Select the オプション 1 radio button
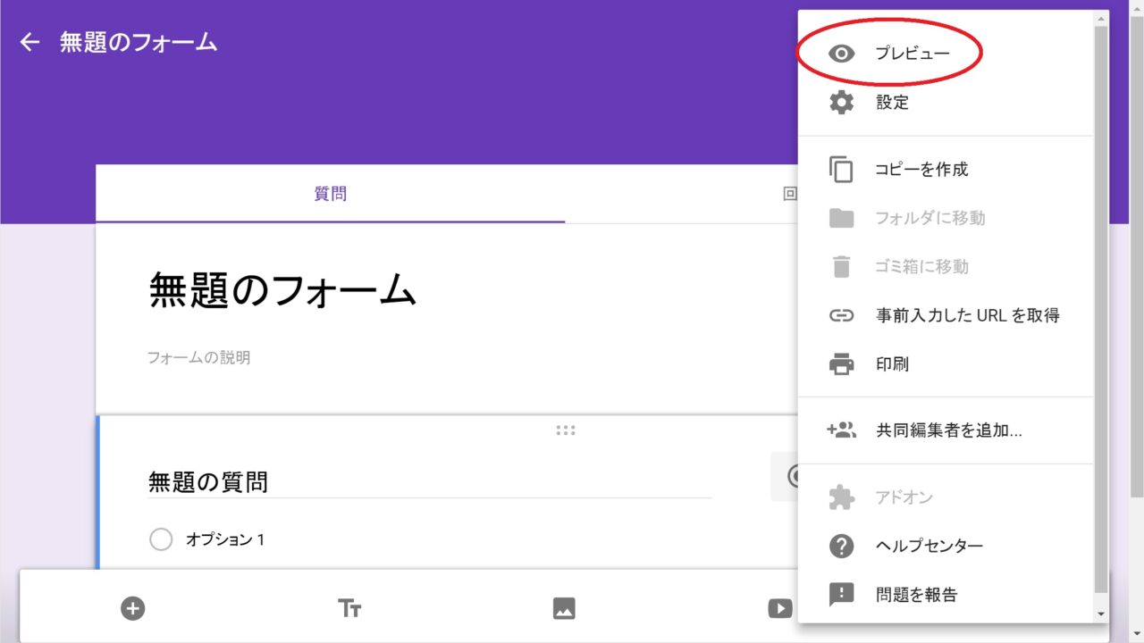Screen dimensions: 1144x643 [x=161, y=539]
